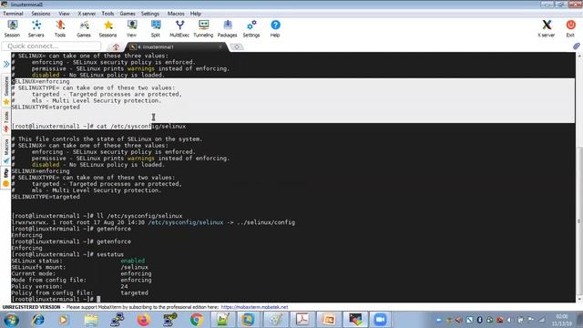Image resolution: width=583 pixels, height=328 pixels.
Task: Open the Packages toolbar icon
Action: (227, 28)
